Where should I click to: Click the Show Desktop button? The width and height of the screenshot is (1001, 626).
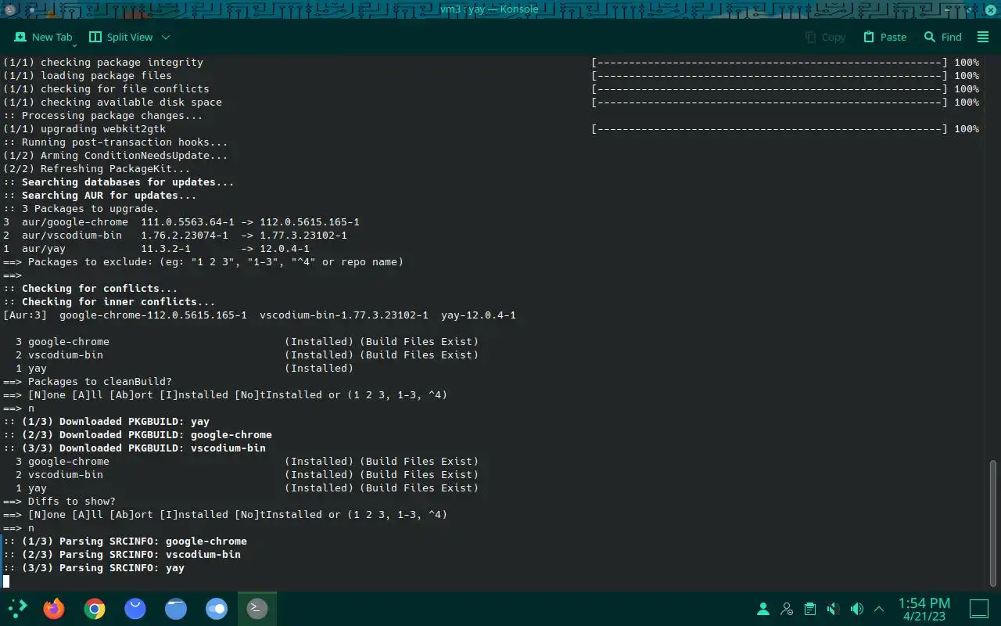coord(979,608)
